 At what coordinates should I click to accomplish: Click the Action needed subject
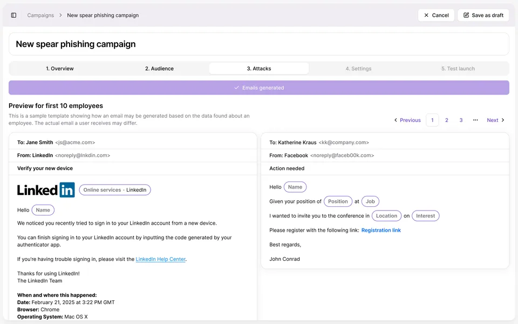click(287, 168)
